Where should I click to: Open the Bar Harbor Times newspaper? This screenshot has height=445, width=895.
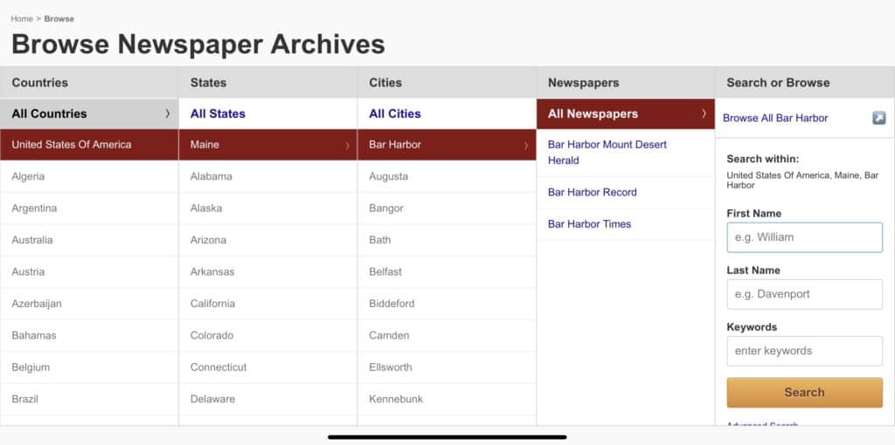coord(589,224)
